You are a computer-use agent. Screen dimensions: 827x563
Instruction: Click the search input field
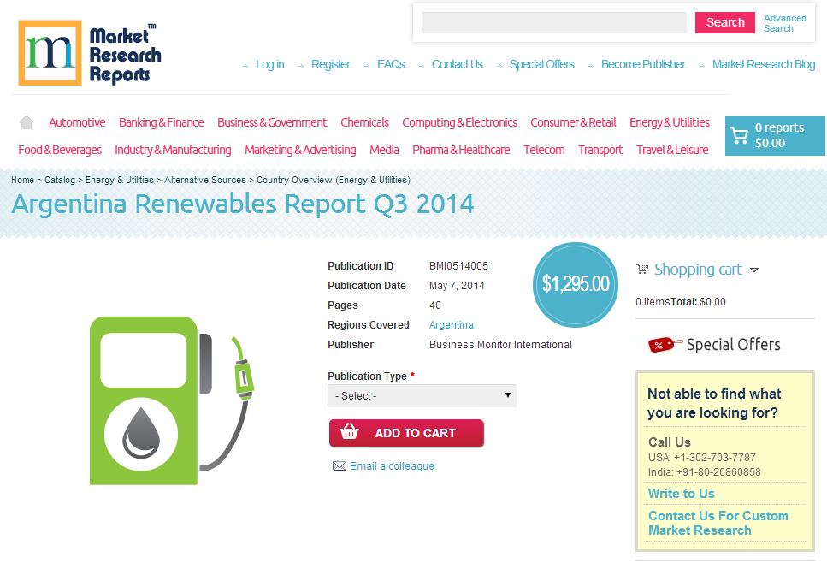(554, 23)
